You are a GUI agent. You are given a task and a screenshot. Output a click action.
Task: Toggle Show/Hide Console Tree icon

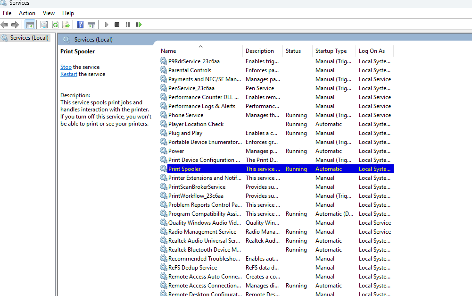(x=30, y=25)
